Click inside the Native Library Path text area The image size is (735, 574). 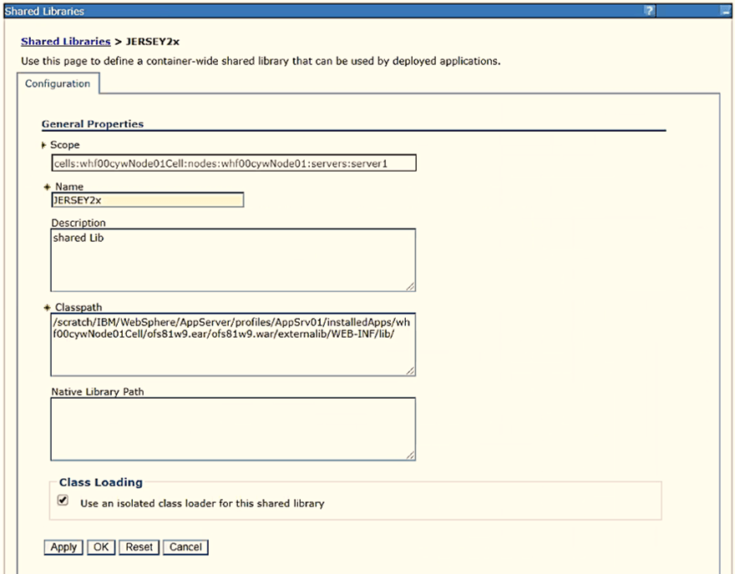point(233,429)
